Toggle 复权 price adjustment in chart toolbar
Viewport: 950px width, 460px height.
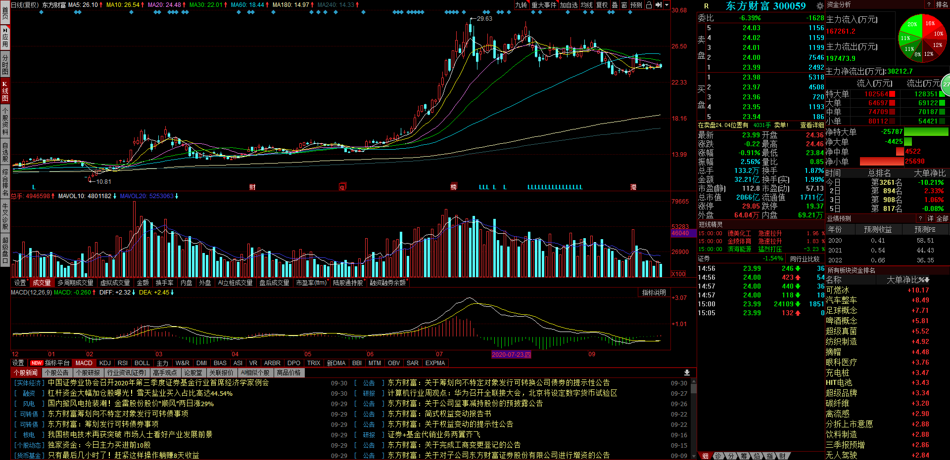(602, 5)
